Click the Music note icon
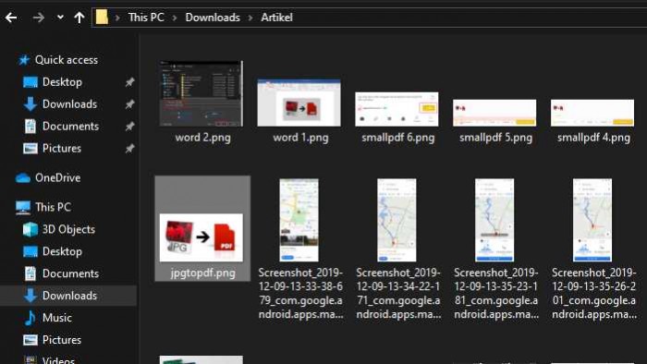The height and width of the screenshot is (364, 647). (x=31, y=318)
